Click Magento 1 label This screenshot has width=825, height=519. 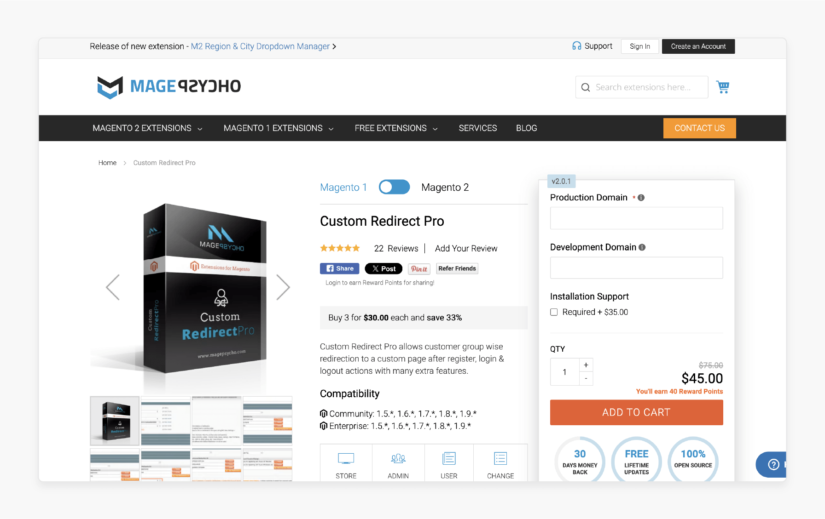343,187
